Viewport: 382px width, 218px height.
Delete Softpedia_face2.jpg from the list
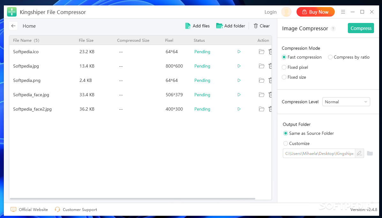coord(270,109)
